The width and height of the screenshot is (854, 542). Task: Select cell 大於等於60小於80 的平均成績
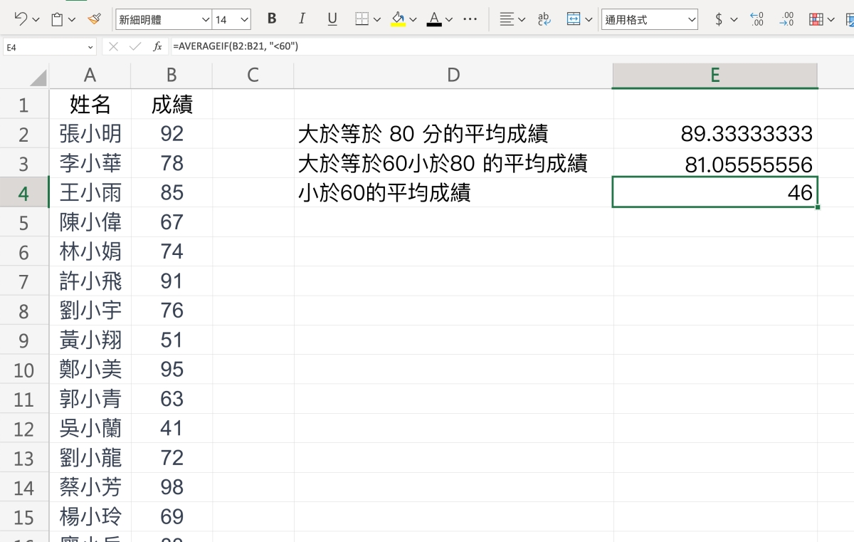tap(453, 164)
